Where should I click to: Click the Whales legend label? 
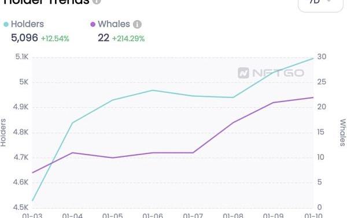114,24
